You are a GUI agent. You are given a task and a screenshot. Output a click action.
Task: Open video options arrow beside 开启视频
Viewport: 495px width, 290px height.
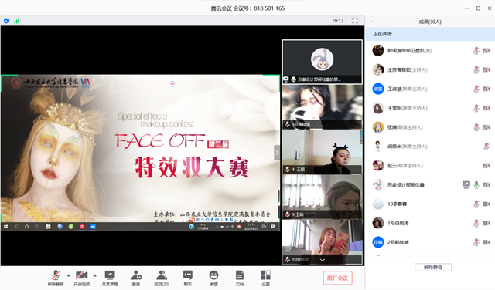(x=94, y=275)
